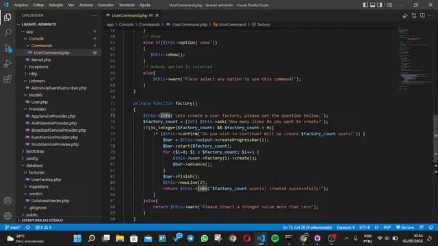Click the feedback icon in status bar
This screenshot has width=438, height=246.
click(422, 228)
